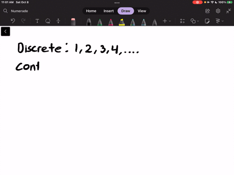234x175 pixels.
Task: Insert a sticky note
Action: coord(207,21)
